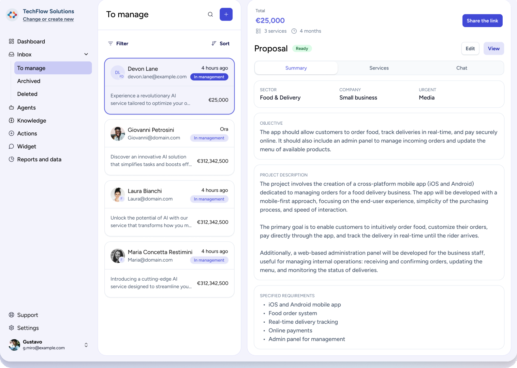
Task: Click €25,000 amount in Devon Lane card
Action: (218, 100)
